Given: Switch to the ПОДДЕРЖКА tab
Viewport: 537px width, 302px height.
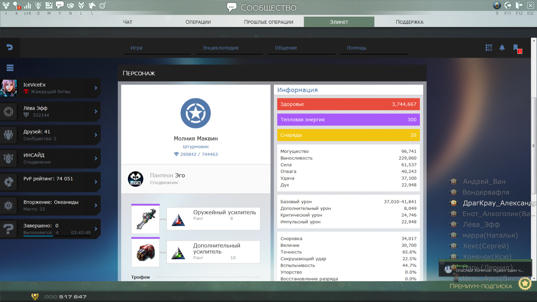Looking at the screenshot, I should [x=409, y=22].
